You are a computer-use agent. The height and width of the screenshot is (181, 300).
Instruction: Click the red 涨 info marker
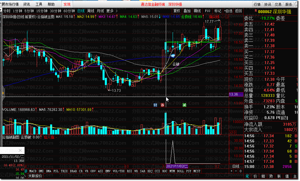[x=162, y=105]
